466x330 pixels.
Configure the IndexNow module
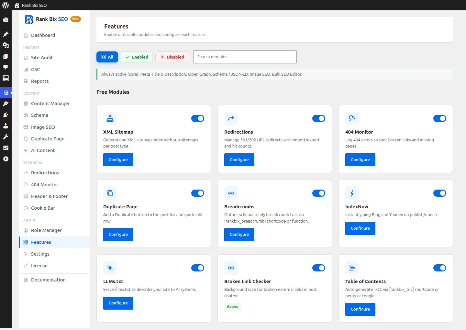click(x=360, y=228)
